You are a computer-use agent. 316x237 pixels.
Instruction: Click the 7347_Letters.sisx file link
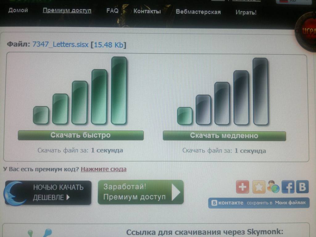click(x=60, y=44)
